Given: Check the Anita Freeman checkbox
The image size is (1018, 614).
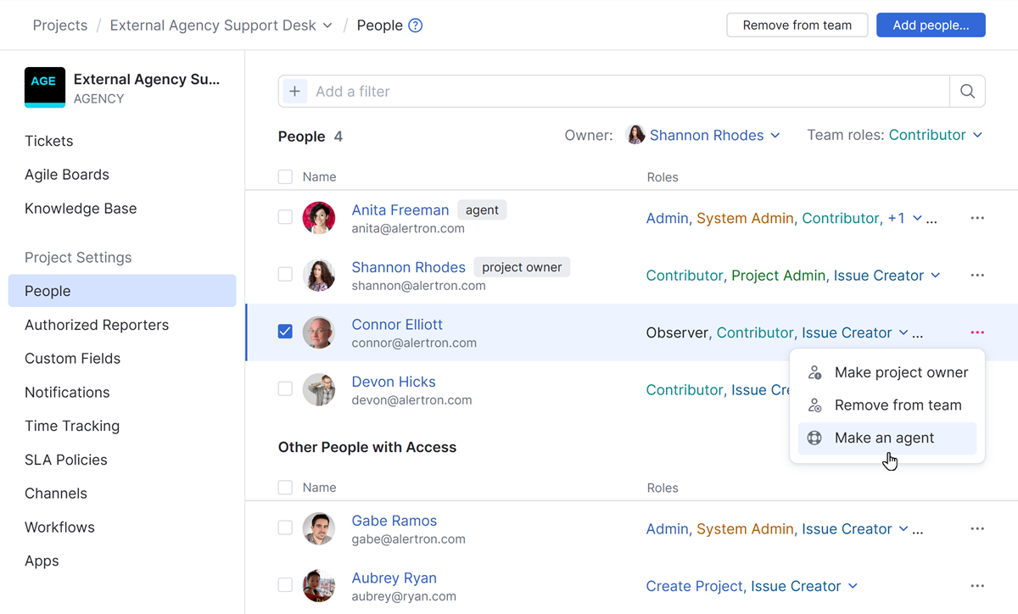Looking at the screenshot, I should pyautogui.click(x=285, y=217).
